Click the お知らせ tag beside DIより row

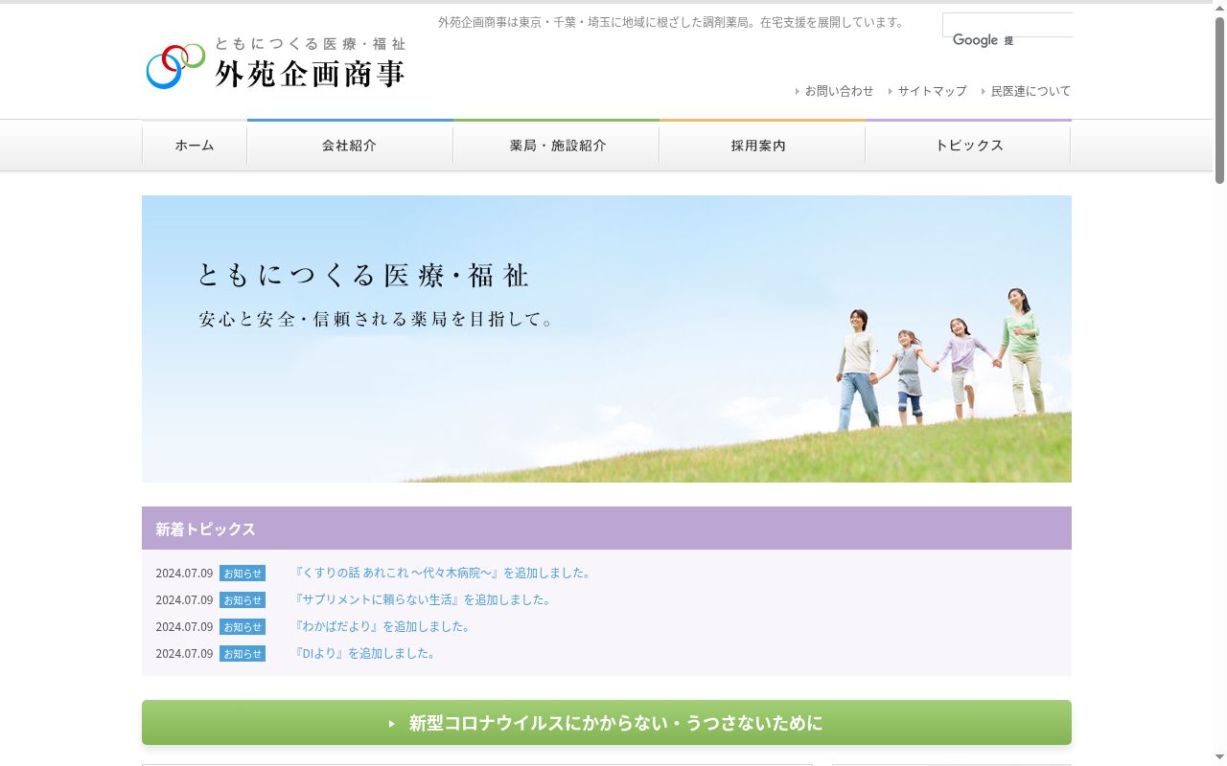point(243,654)
